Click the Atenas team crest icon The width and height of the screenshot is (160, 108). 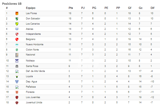17,29
